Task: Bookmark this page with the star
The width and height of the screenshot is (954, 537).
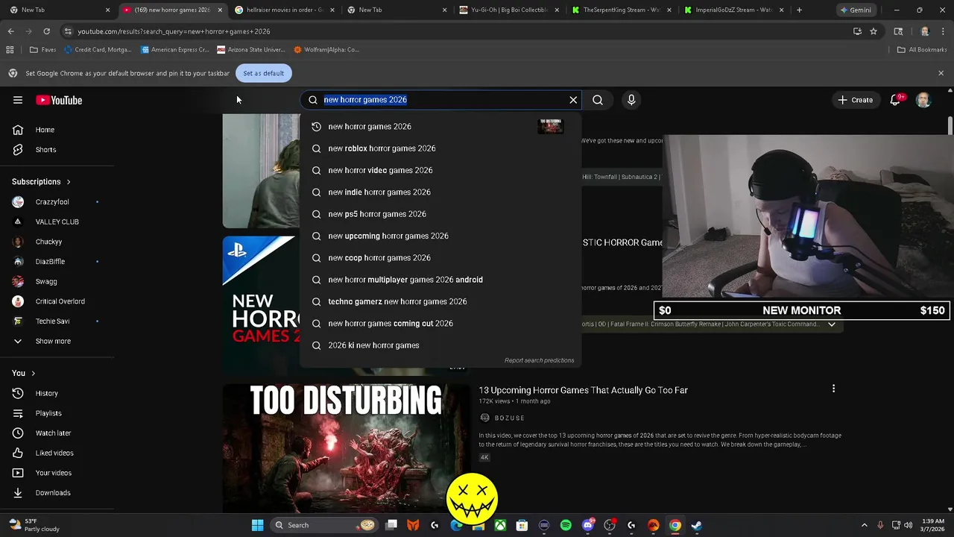Action: [x=874, y=31]
